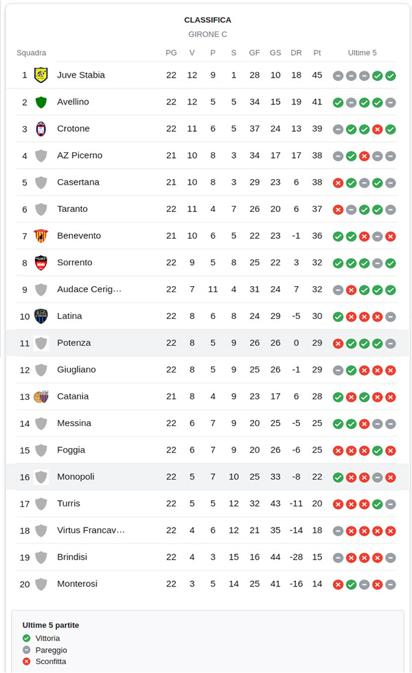Image resolution: width=412 pixels, height=673 pixels.
Task: Click the AZ Picerno placeholder shield
Action: click(x=41, y=156)
